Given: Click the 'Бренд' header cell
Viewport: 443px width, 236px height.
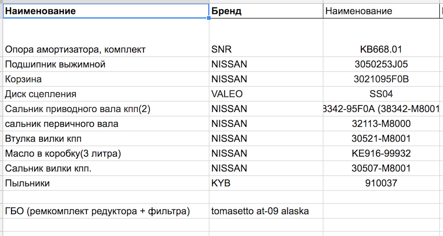Looking at the screenshot, I should pos(266,11).
